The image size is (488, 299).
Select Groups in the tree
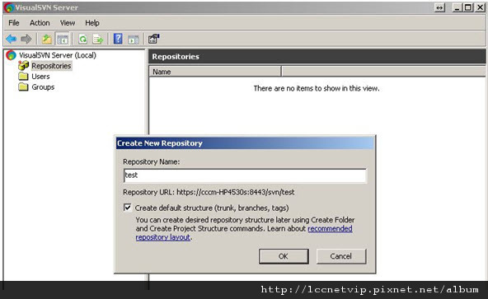click(x=43, y=87)
